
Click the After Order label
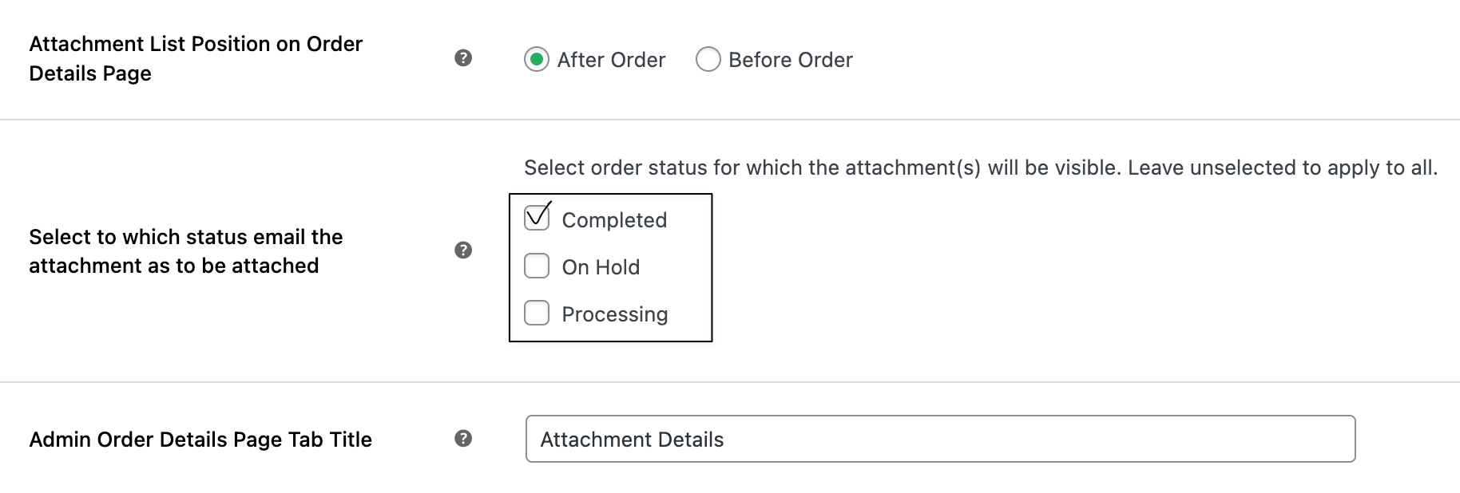point(612,59)
